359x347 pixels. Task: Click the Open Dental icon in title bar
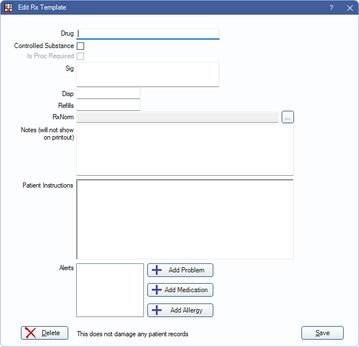pos(8,8)
